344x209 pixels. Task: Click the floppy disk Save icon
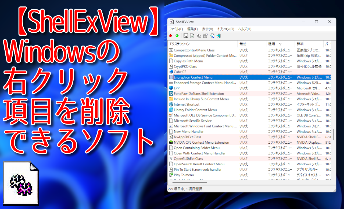(x=186, y=36)
